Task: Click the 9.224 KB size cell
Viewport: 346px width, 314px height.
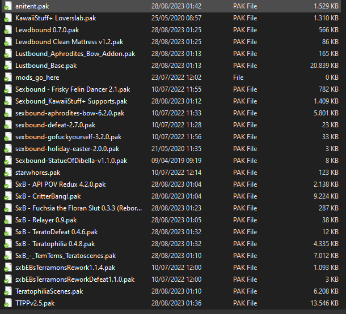Action: tap(326, 196)
